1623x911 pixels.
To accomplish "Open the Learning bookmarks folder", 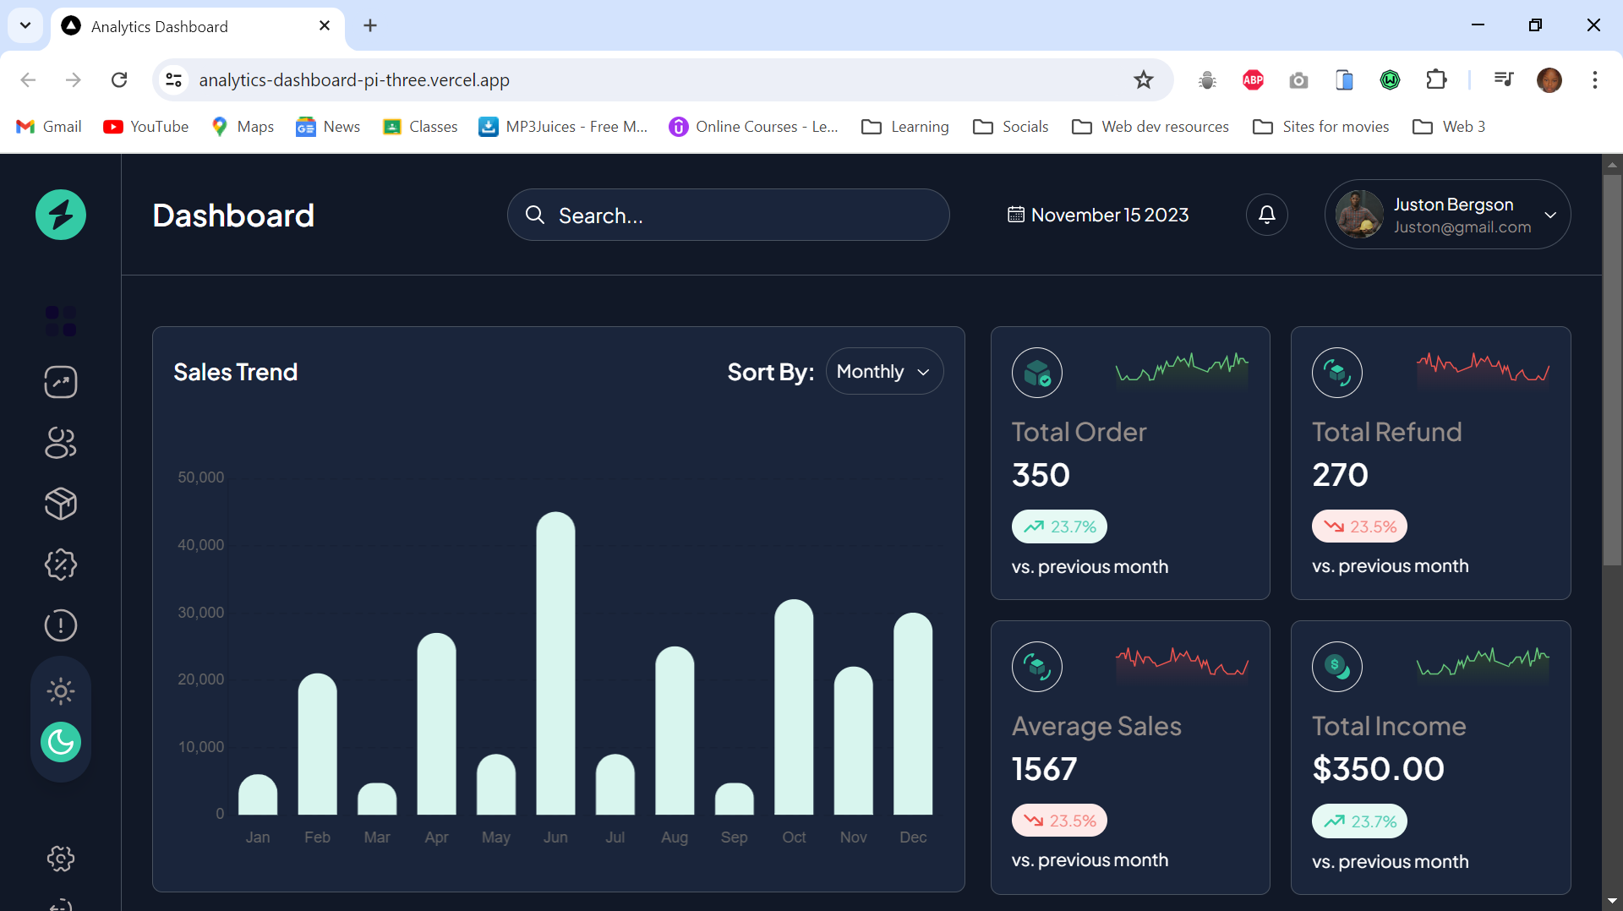I will click(905, 127).
